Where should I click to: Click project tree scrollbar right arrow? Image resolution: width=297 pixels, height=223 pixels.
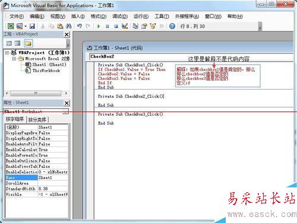(66, 93)
